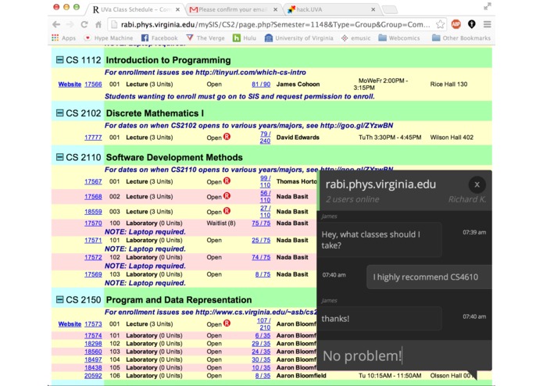Screen dimensions: 543x386
Task: Open the emusic bookmark
Action: pos(355,38)
